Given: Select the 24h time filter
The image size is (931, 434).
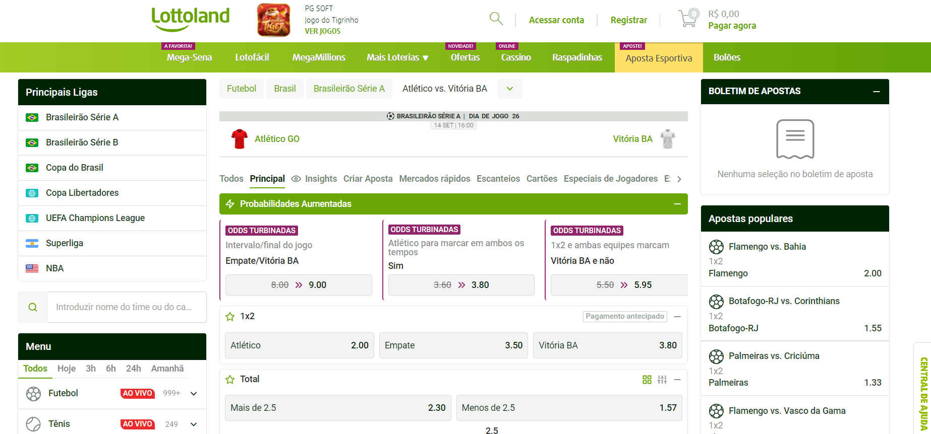Looking at the screenshot, I should 133,369.
